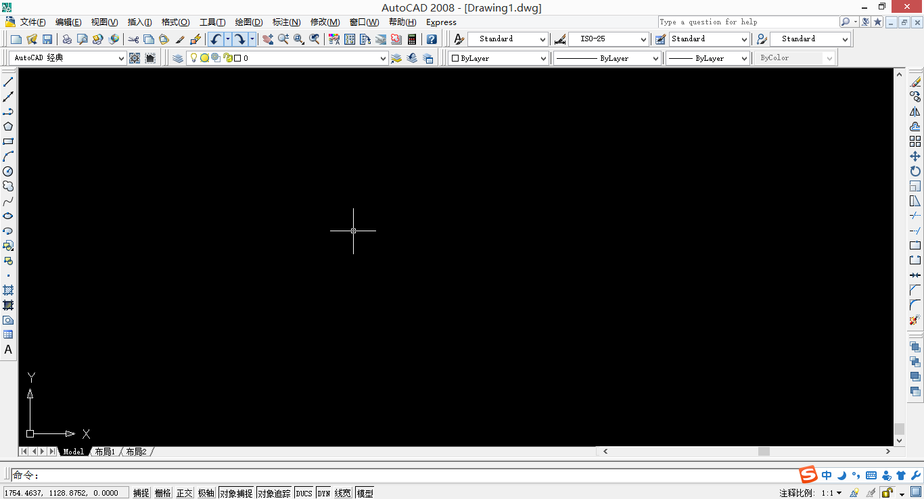Viewport: 924px width, 499px height.
Task: Click the Undo arrow button
Action: pos(216,39)
